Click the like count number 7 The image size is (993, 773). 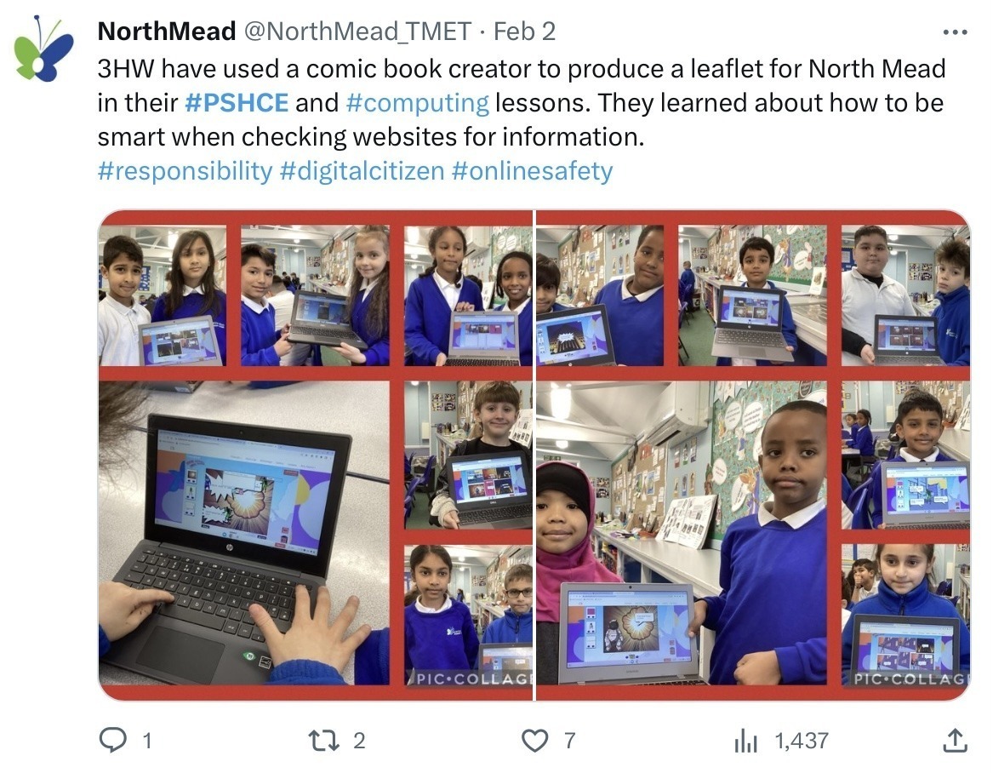tap(569, 740)
